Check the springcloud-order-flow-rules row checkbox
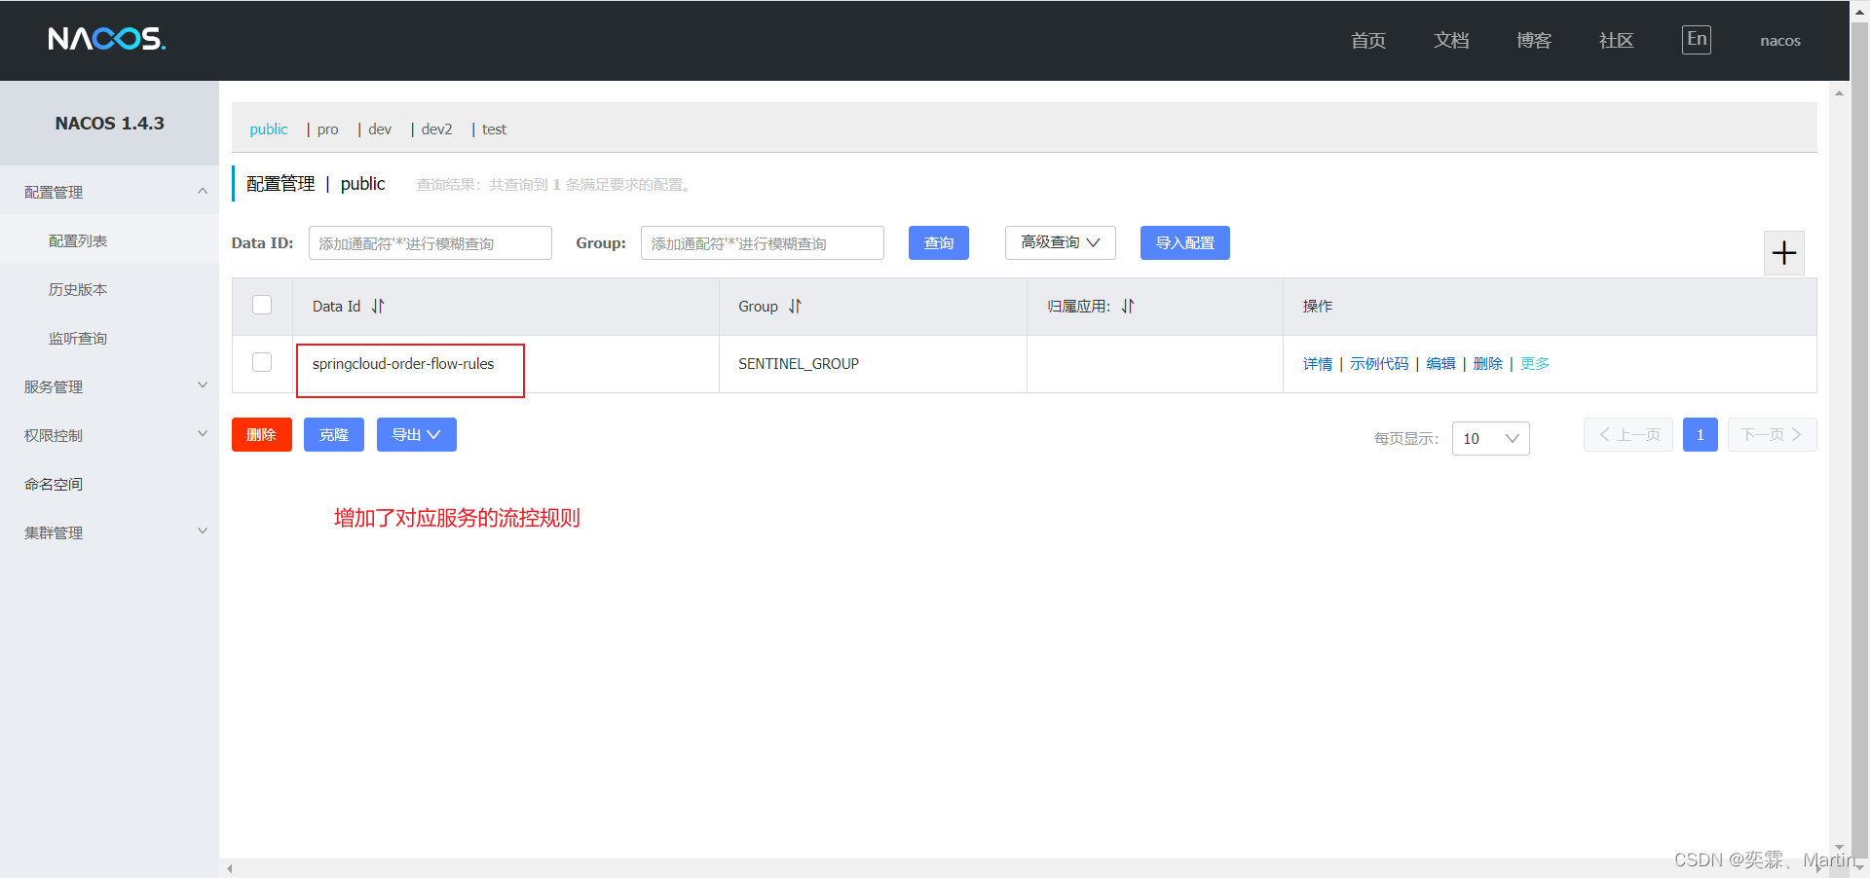The image size is (1870, 878). (262, 363)
